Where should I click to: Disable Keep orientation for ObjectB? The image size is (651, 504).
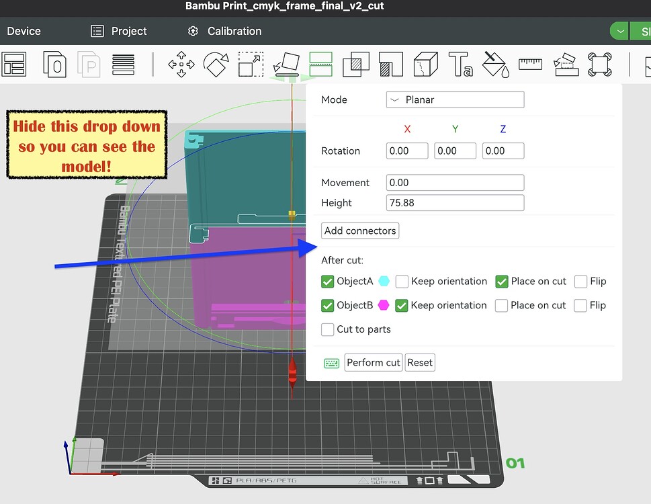402,306
